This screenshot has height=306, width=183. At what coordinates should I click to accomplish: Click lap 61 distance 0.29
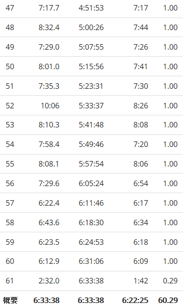coord(170,280)
